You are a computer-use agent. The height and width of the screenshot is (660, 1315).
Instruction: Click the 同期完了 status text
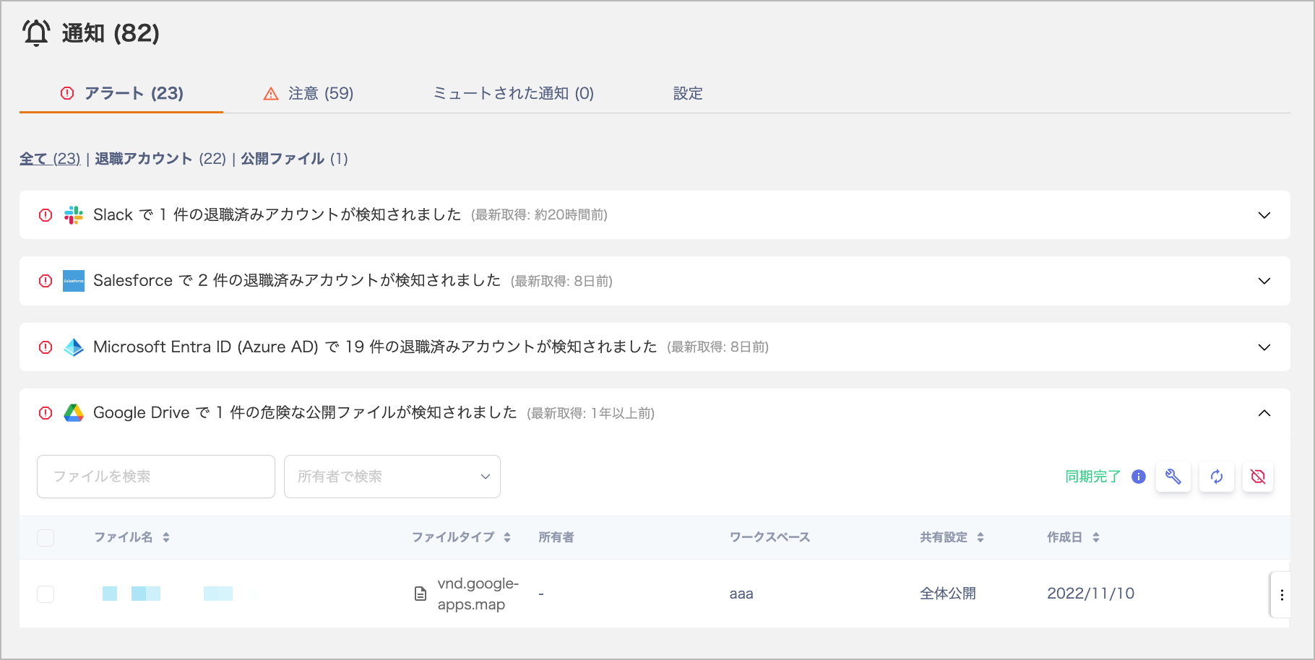tap(1092, 477)
